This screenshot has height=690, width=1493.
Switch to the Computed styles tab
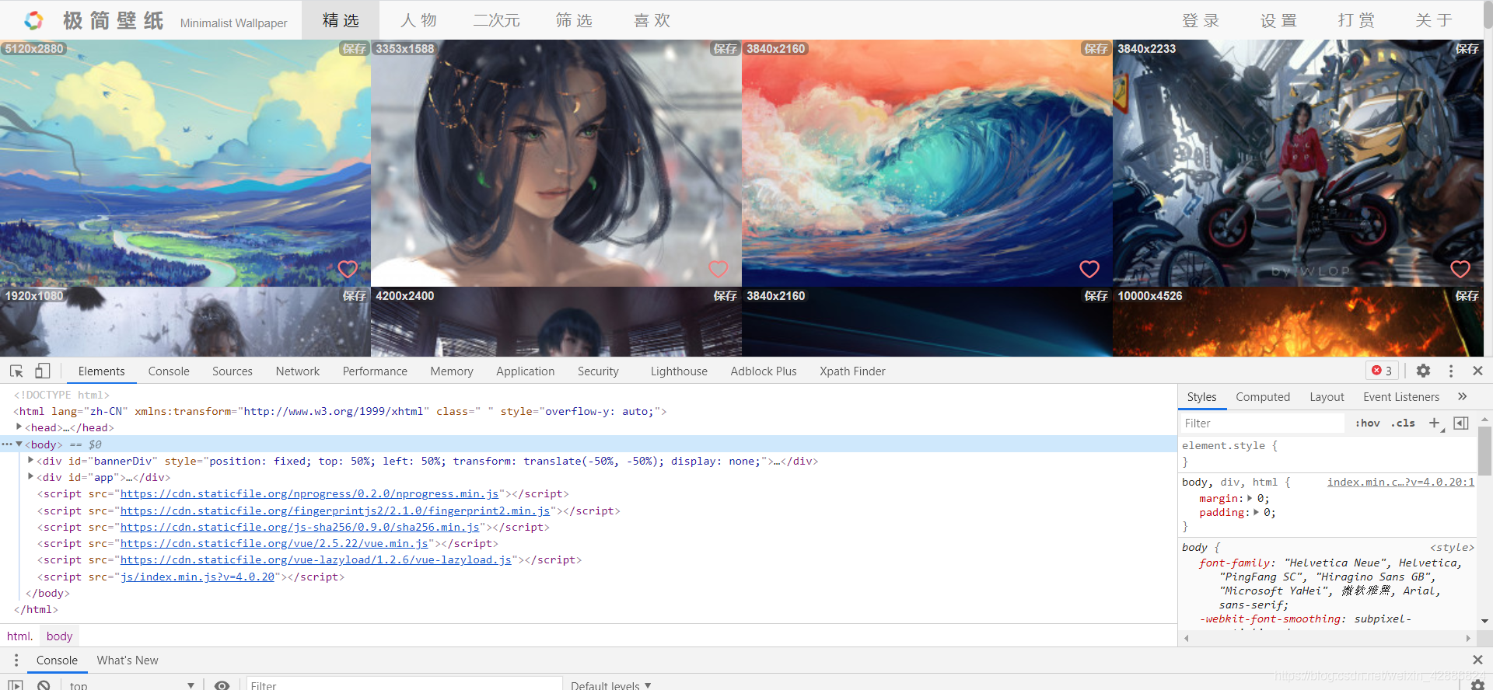[x=1263, y=396]
